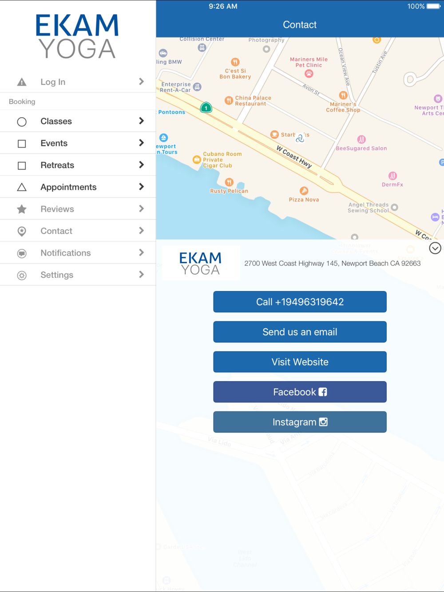Screen dimensions: 444x592
Task: Tap the W Coast Hwy road label
Action: click(x=294, y=156)
